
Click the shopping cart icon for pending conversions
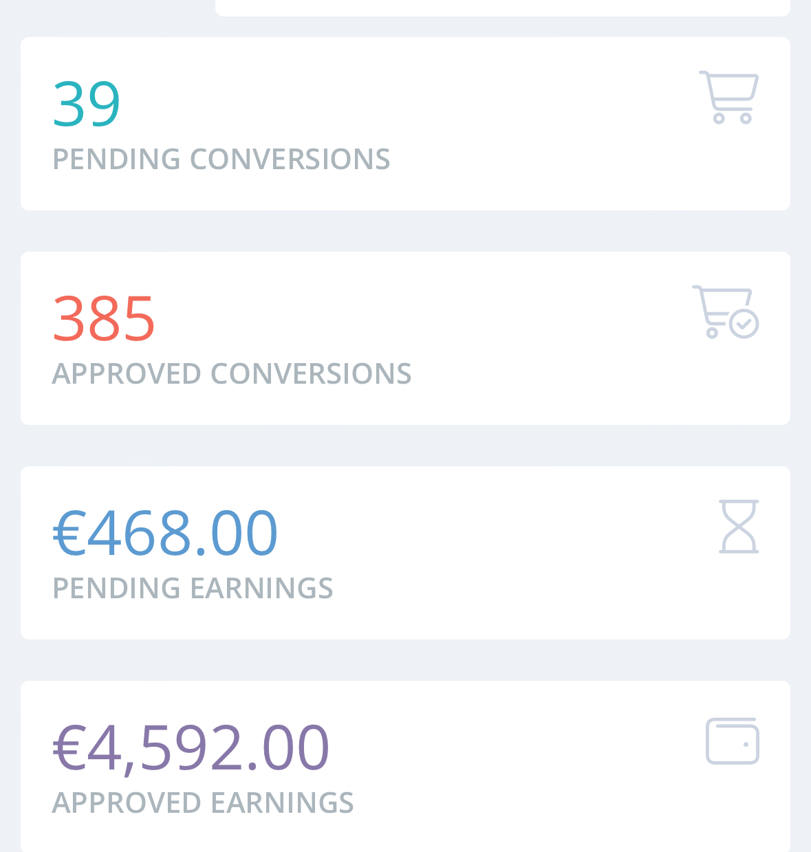(x=729, y=97)
